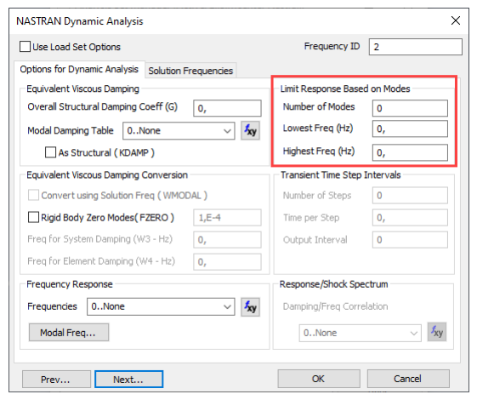Toggle Rigid Body Zero Modes (FZERO) checkbox
Viewport: 477px width, 400px height.
click(33, 217)
